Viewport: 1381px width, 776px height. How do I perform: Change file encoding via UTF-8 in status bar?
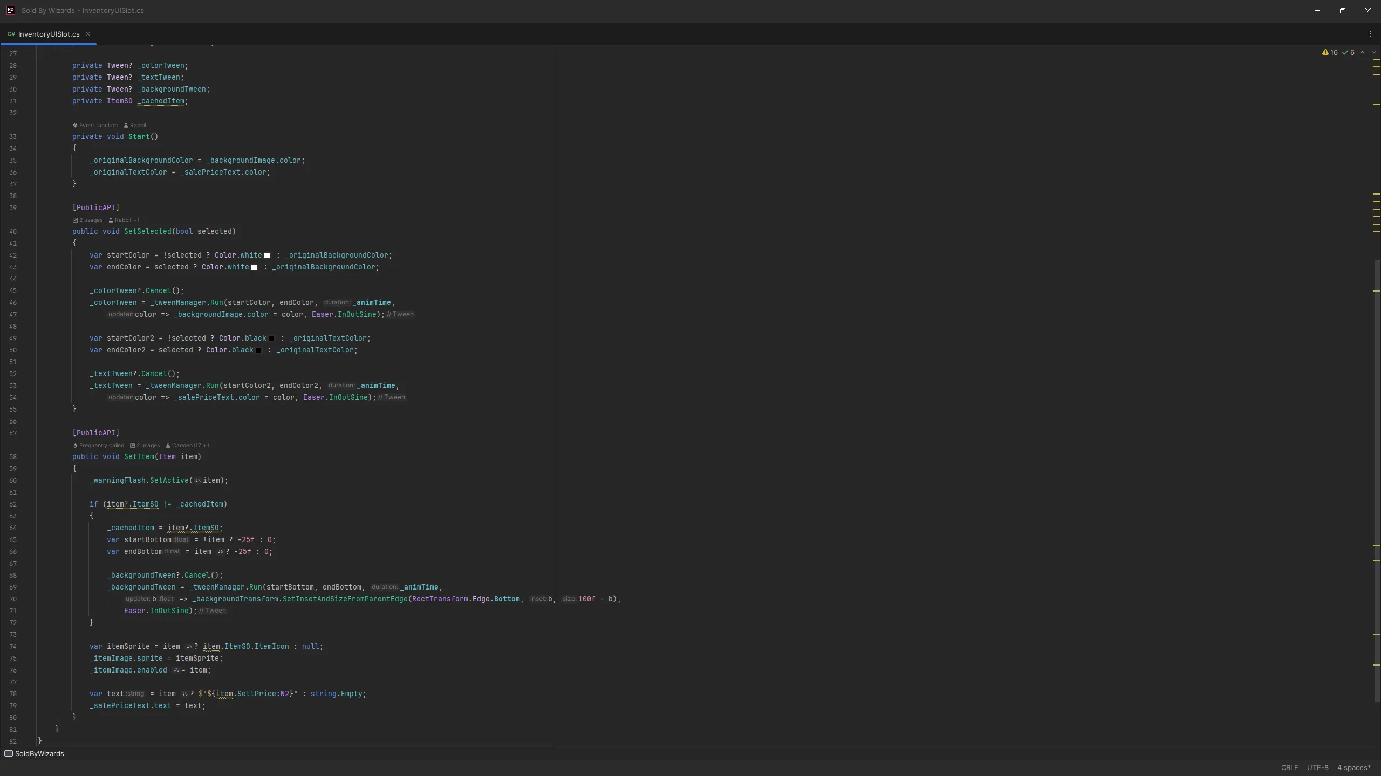tap(1317, 767)
